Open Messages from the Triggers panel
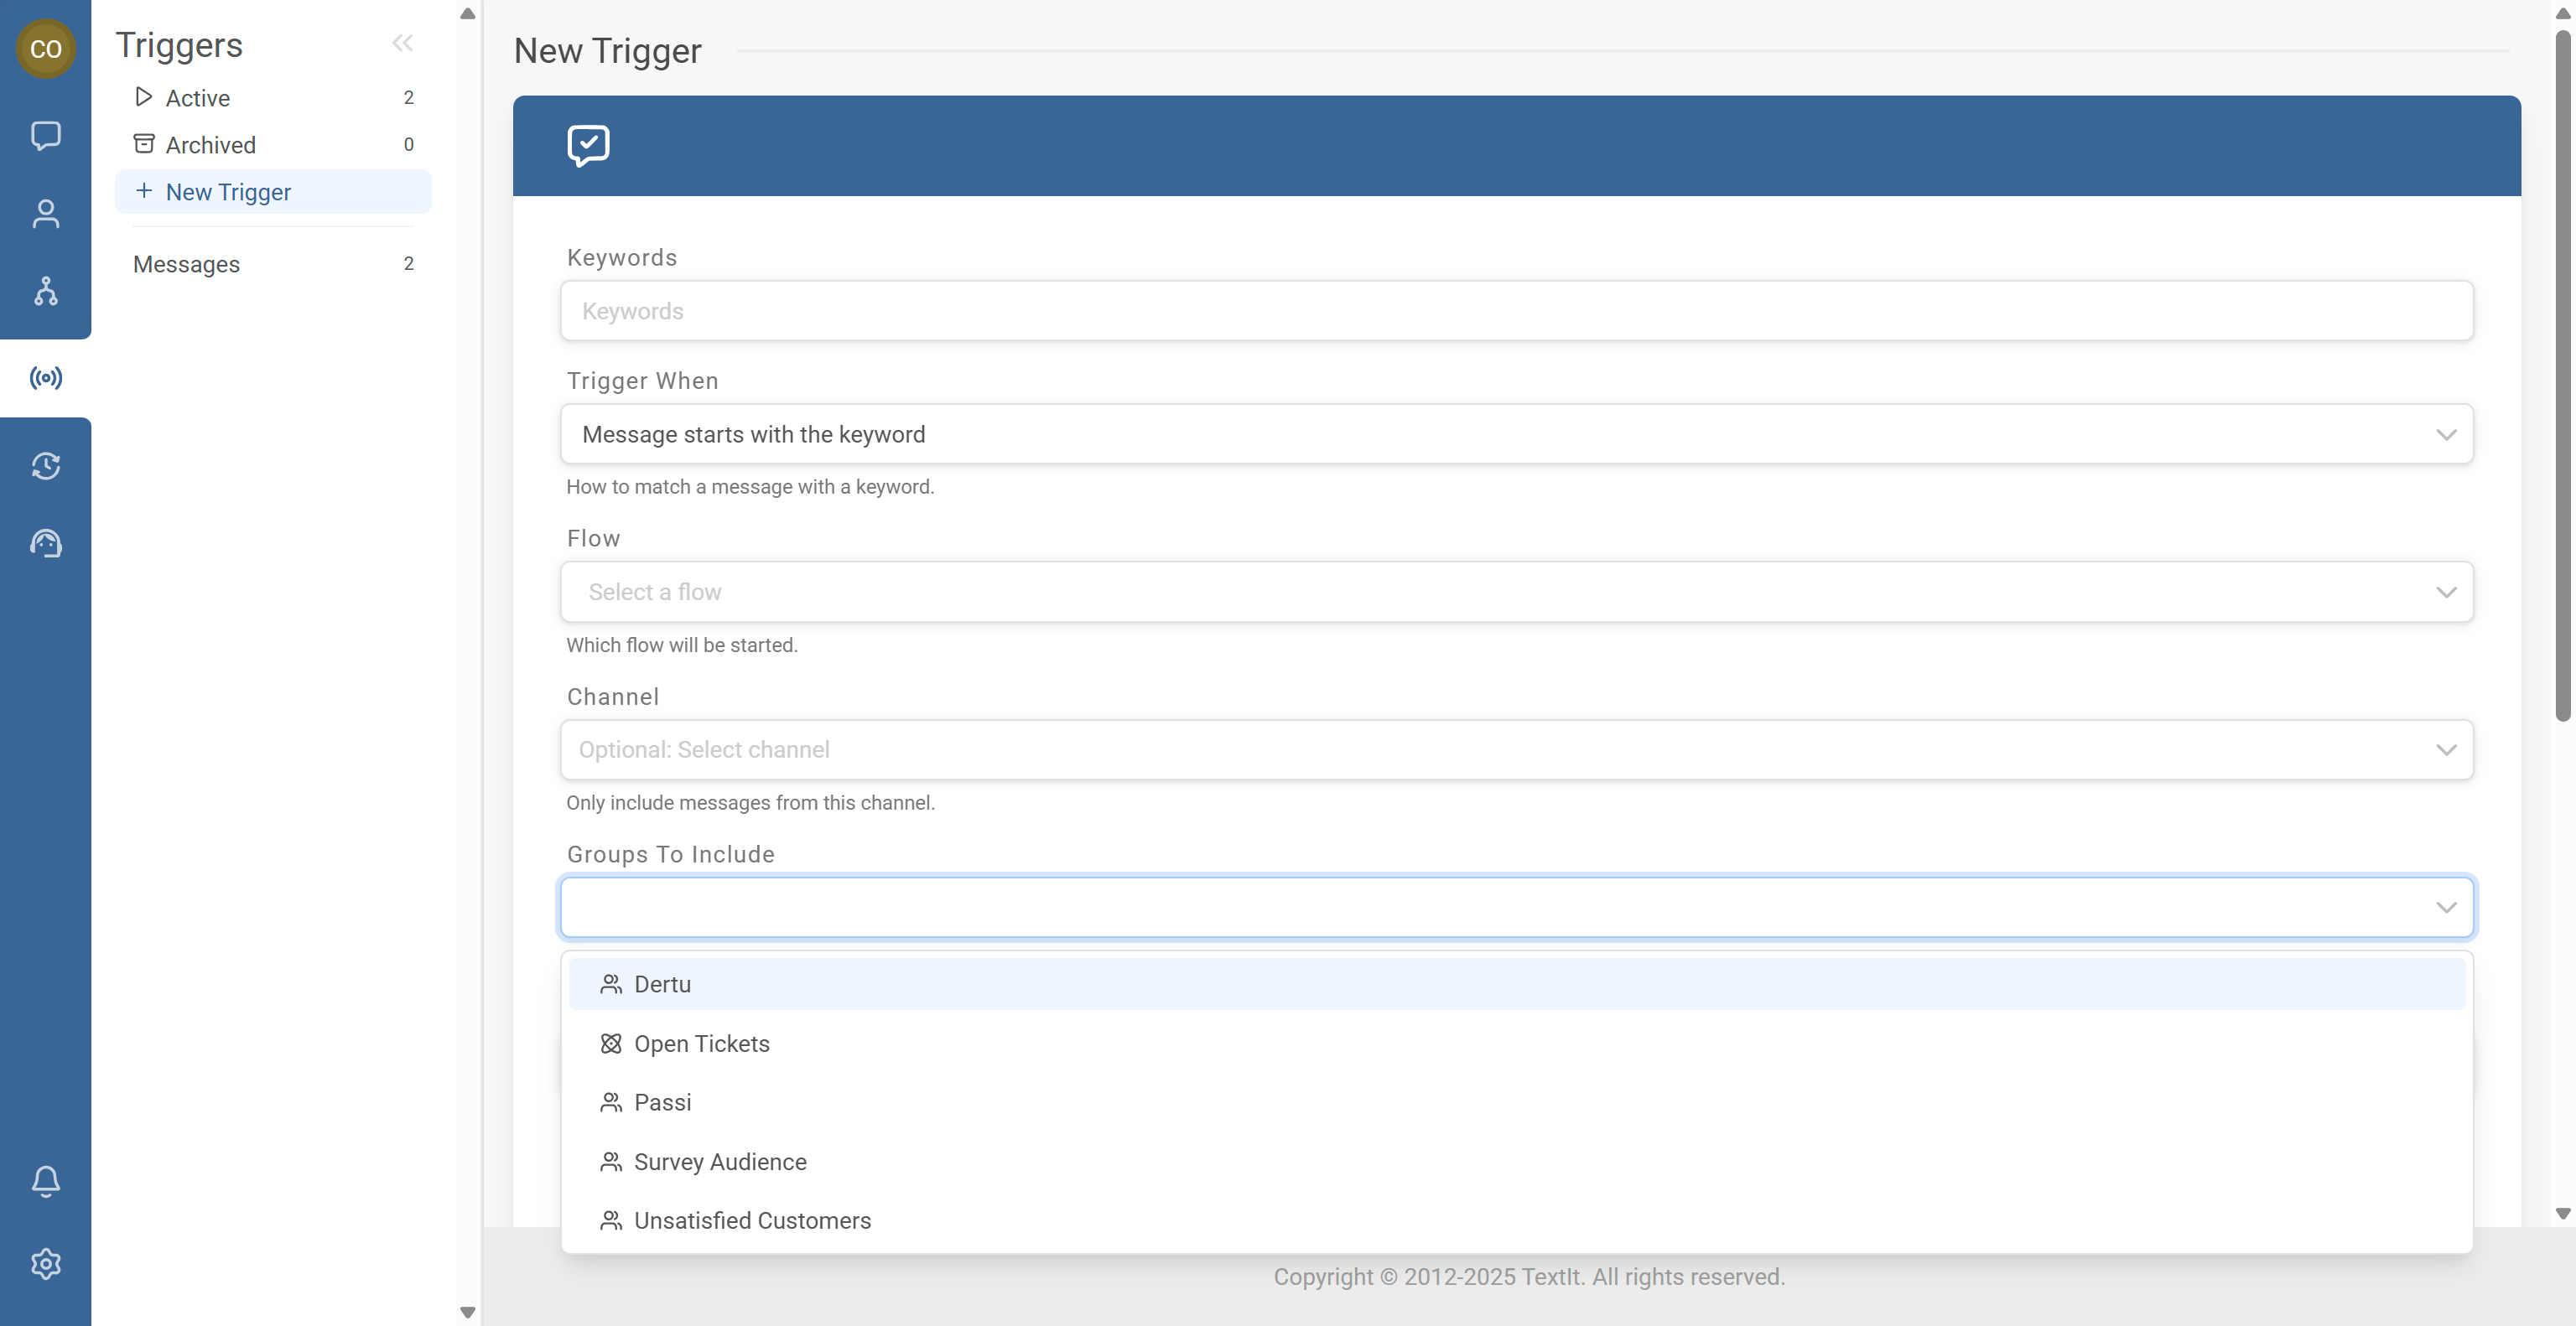The height and width of the screenshot is (1326, 2576). click(186, 264)
